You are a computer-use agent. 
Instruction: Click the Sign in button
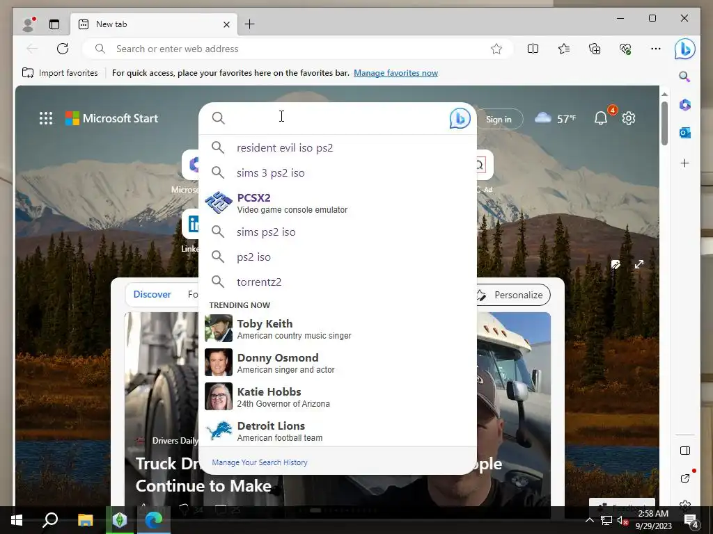tap(499, 120)
